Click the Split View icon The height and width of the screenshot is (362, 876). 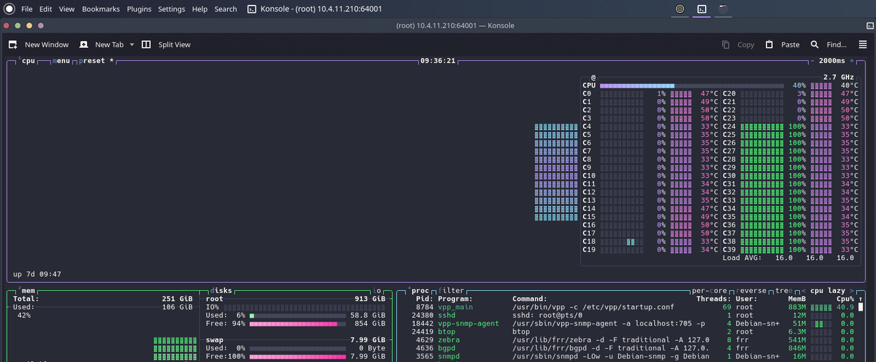pos(146,44)
